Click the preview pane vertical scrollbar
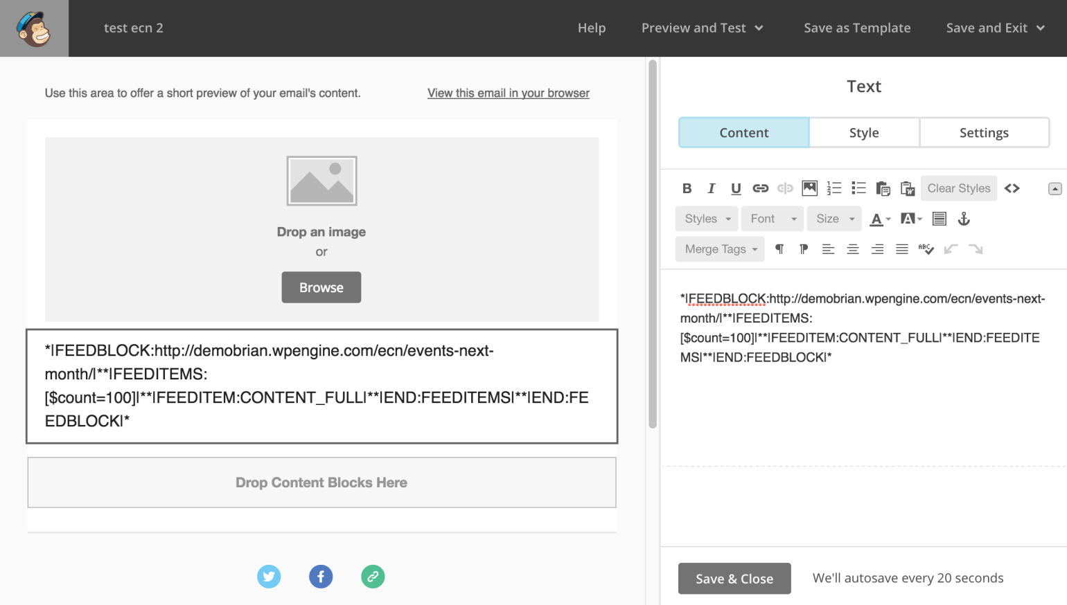The width and height of the screenshot is (1067, 605). pyautogui.click(x=652, y=244)
